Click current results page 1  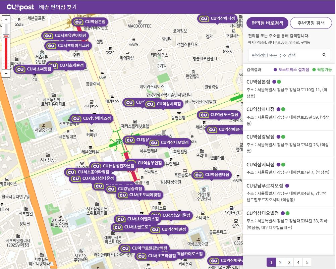(x=271, y=263)
